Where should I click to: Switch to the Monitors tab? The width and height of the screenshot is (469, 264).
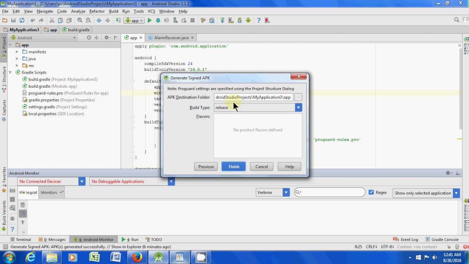click(x=51, y=192)
